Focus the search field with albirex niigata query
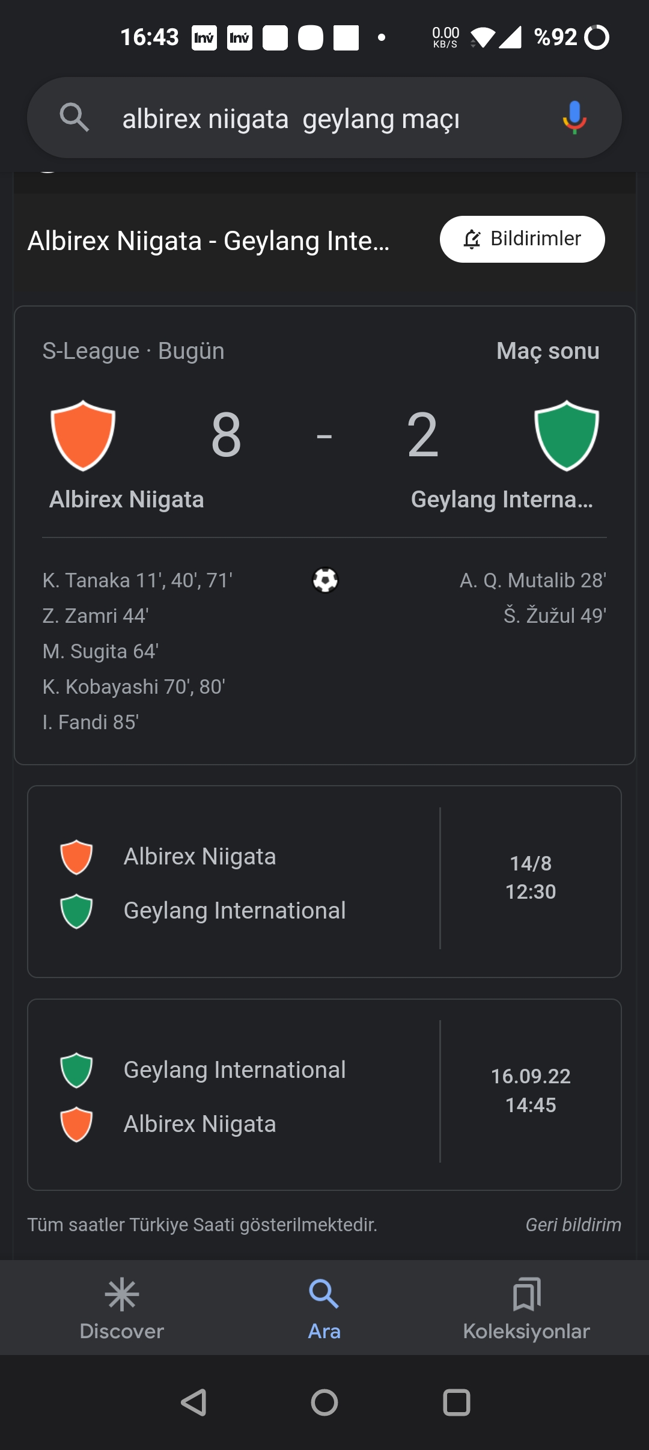The image size is (649, 1450). tap(324, 118)
